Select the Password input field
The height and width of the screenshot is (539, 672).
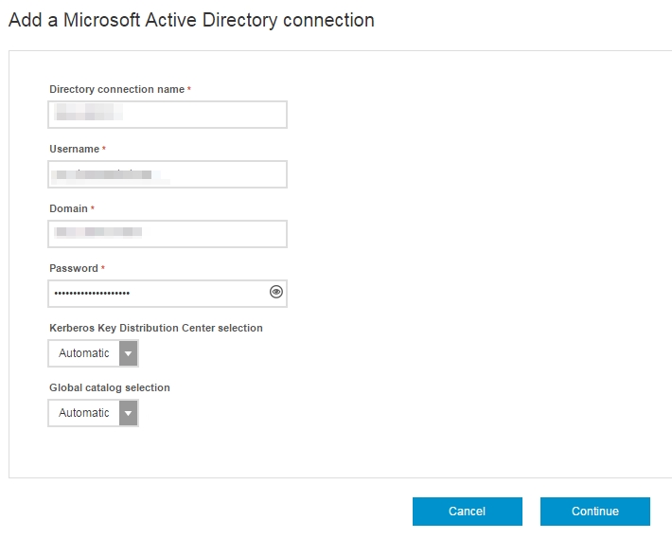pos(156,294)
